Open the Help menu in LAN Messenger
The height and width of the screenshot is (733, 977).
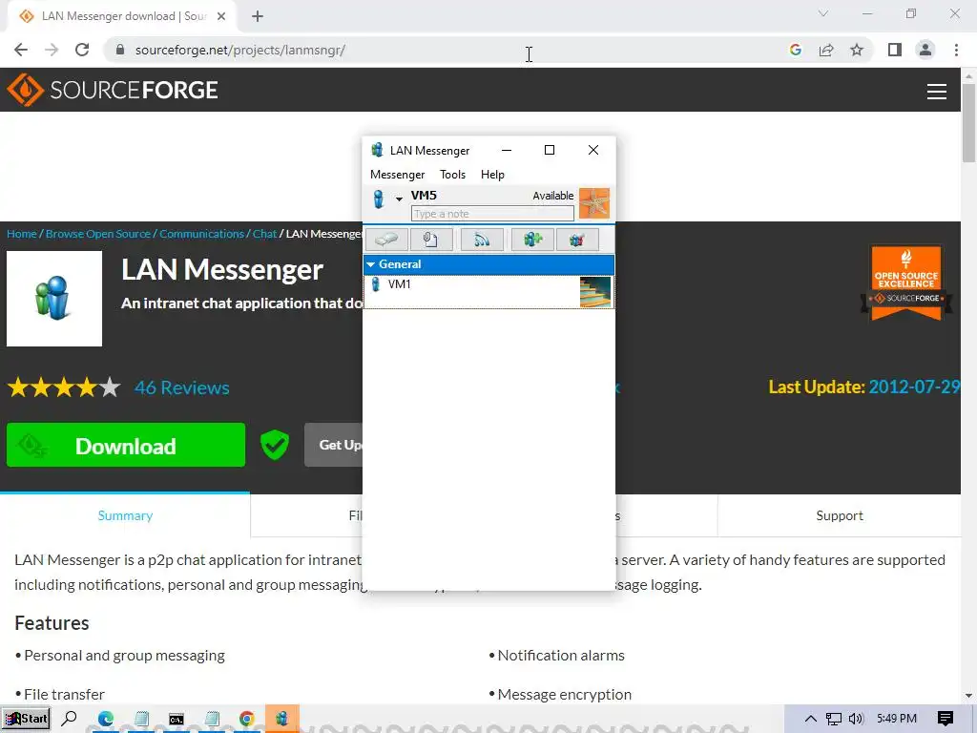pos(492,175)
